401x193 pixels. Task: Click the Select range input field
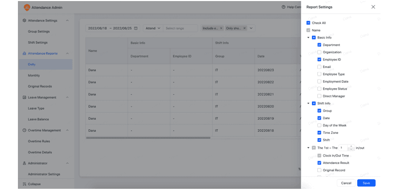pos(180,28)
